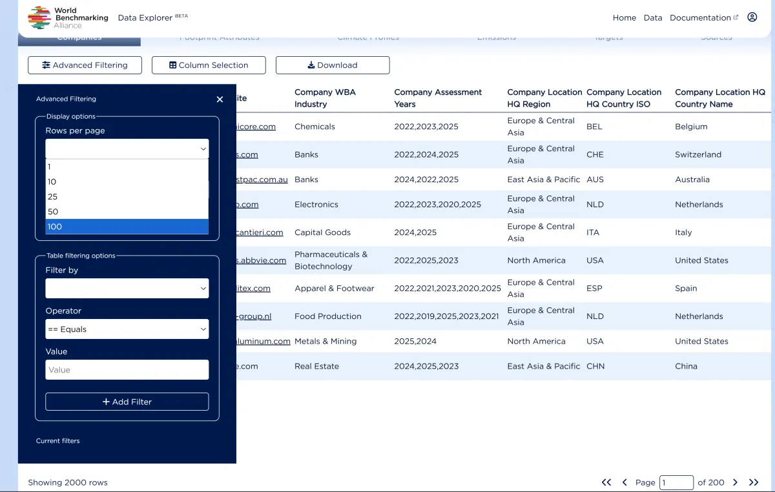The height and width of the screenshot is (492, 775).
Task: Open the website link in the Metals & Mining row
Action: 263,341
